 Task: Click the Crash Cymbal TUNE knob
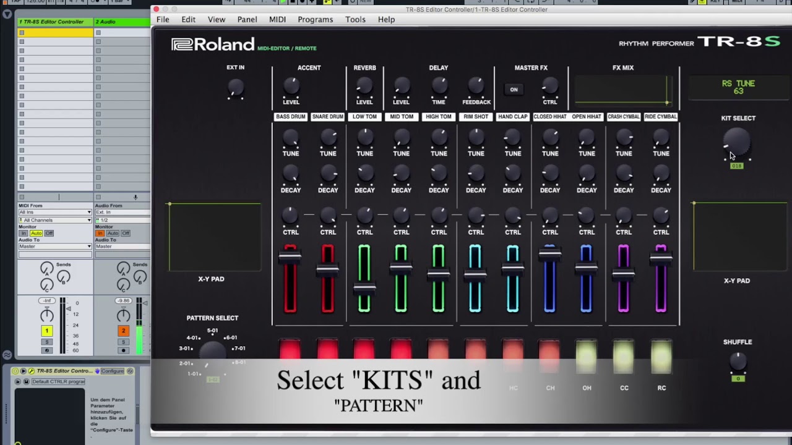tap(624, 138)
